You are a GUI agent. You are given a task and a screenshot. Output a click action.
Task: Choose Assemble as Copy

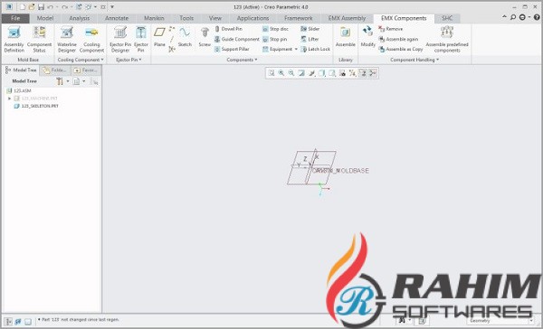401,49
